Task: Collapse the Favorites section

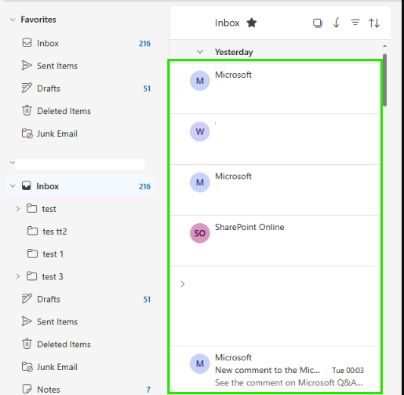Action: (x=13, y=20)
